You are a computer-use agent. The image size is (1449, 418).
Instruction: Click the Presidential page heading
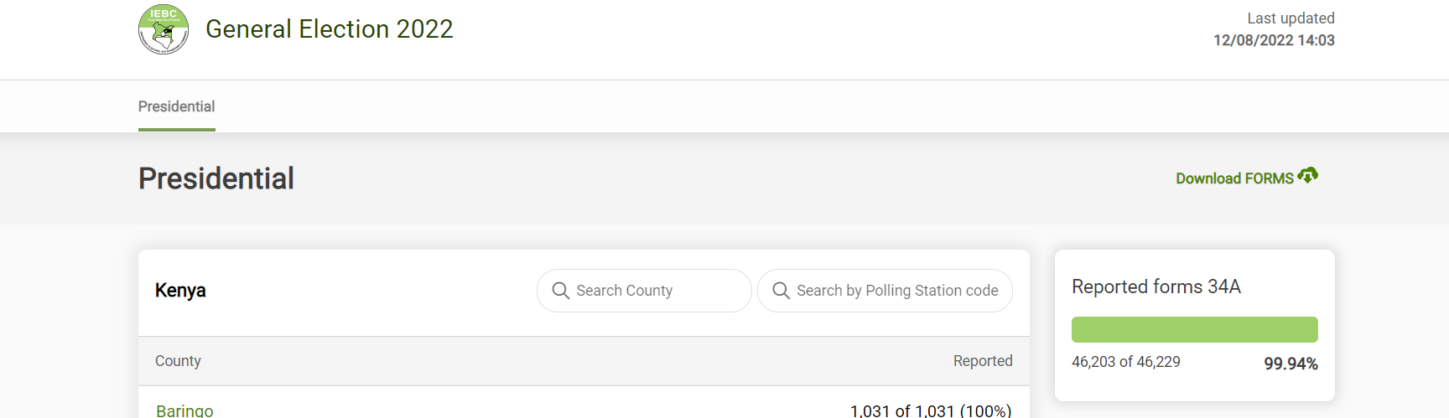(216, 178)
